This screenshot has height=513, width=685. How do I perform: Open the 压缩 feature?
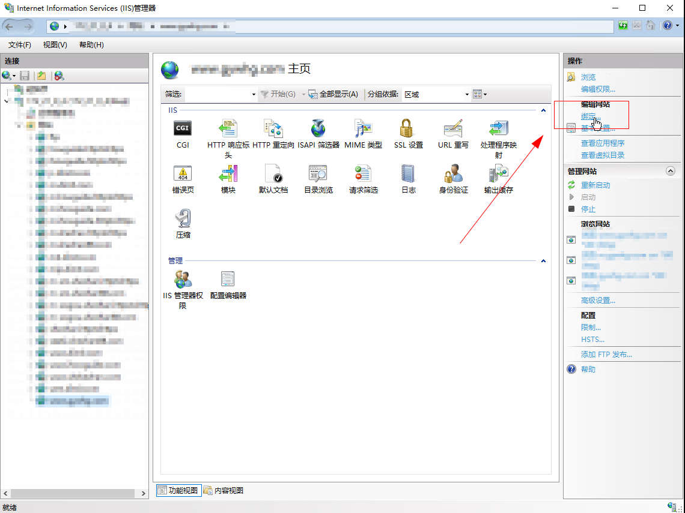point(183,224)
